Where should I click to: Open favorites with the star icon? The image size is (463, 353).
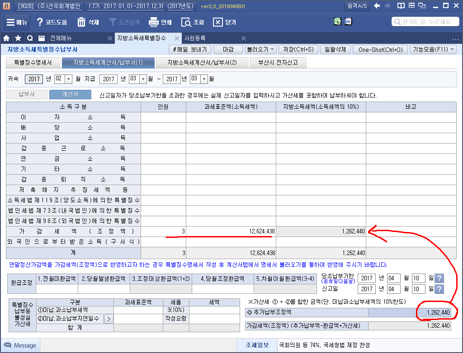(18, 38)
